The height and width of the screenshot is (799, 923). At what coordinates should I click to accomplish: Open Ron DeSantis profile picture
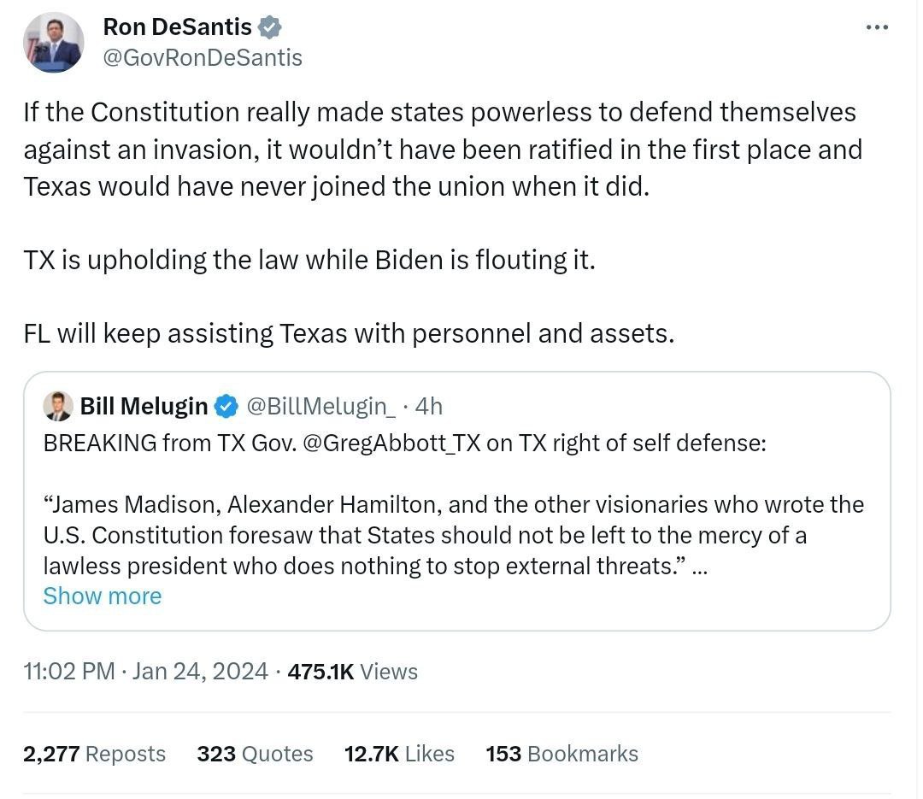tap(53, 43)
